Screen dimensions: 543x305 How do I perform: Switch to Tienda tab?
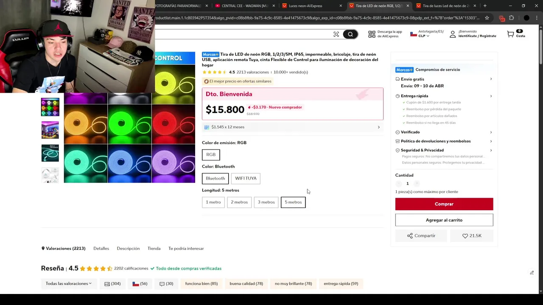[x=154, y=248]
